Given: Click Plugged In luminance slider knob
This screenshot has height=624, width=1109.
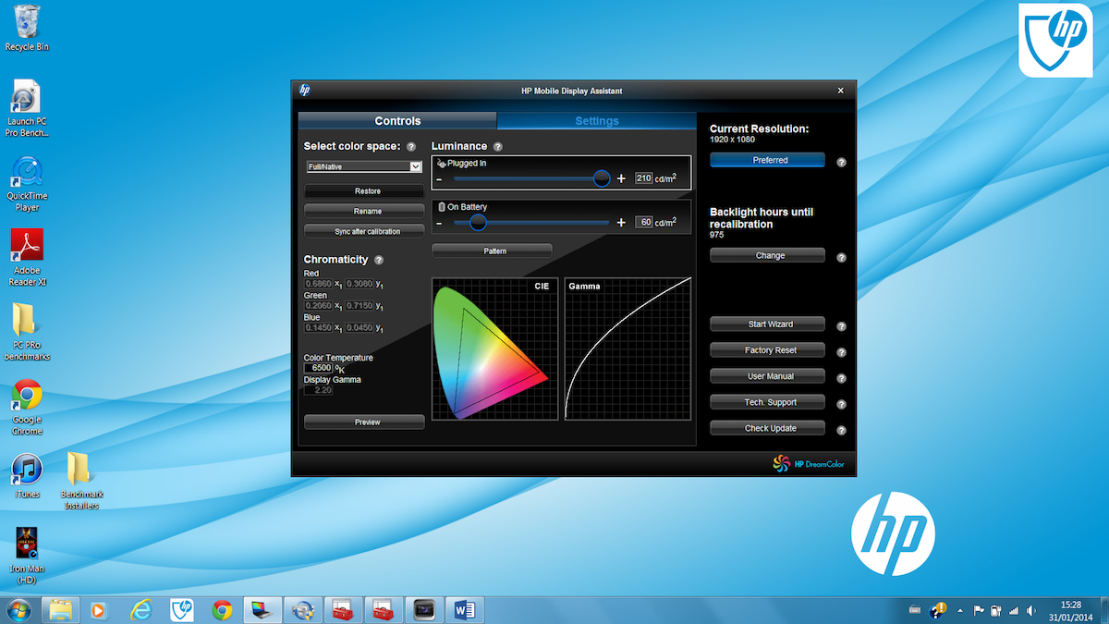Looking at the screenshot, I should 602,178.
